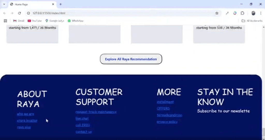The width and height of the screenshot is (265, 140).
Task: Open the 'call 19111' link
Action: click(83, 125)
